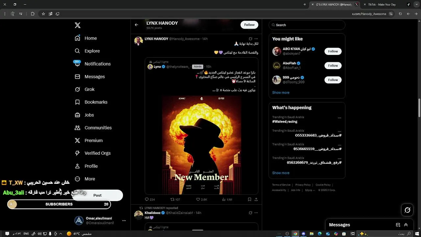Open options for trend ending 0536665559
The height and width of the screenshot is (237, 421).
click(x=339, y=145)
